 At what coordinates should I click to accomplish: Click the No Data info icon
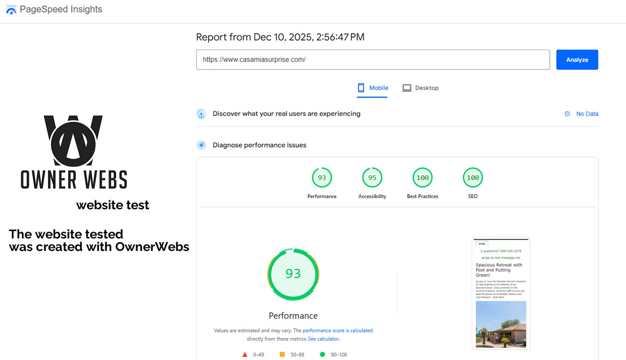pyautogui.click(x=567, y=114)
